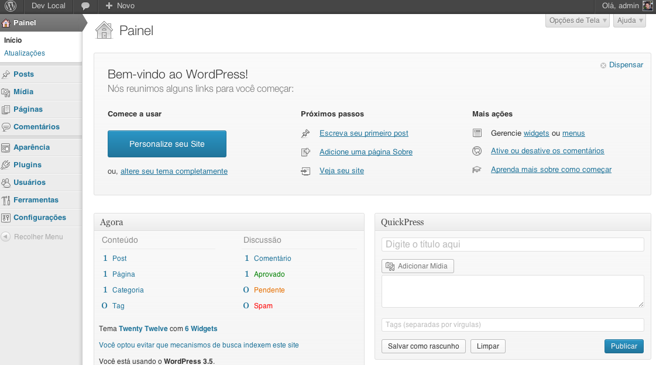Click the Salvar como rascunho button
This screenshot has height=365, width=656.
[x=424, y=346]
